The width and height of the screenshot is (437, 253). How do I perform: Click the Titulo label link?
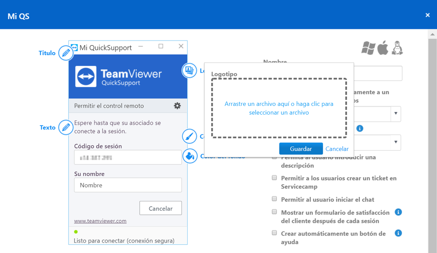tap(47, 53)
